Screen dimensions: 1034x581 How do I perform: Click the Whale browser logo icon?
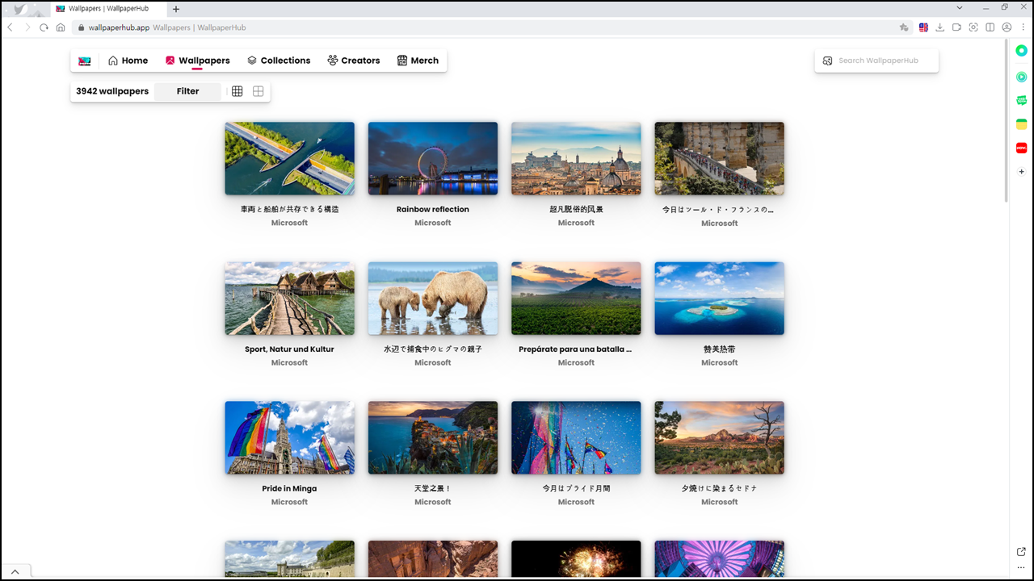click(x=19, y=9)
